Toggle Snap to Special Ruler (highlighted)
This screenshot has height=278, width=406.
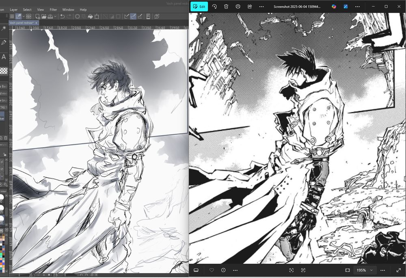[133, 17]
